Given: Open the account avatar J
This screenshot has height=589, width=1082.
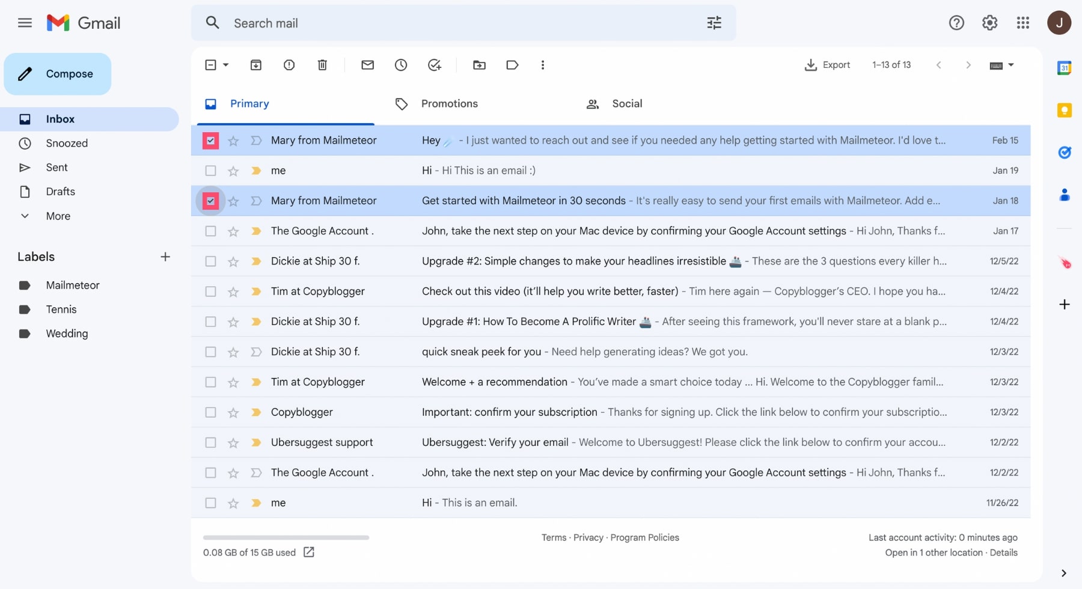Looking at the screenshot, I should 1059,23.
